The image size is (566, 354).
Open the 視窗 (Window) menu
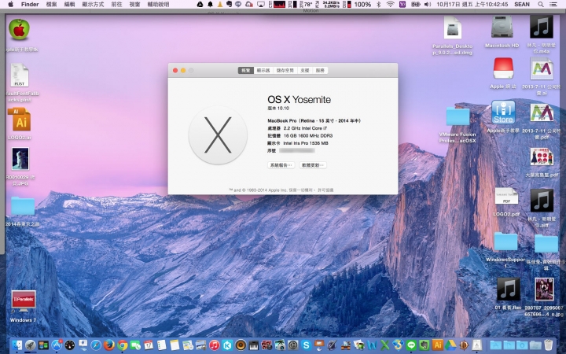coord(134,5)
